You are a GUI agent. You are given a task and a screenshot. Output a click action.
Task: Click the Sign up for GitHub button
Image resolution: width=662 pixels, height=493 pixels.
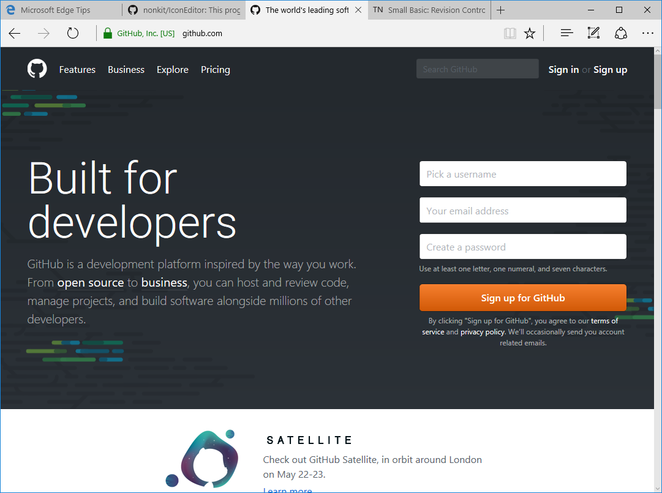pos(522,298)
